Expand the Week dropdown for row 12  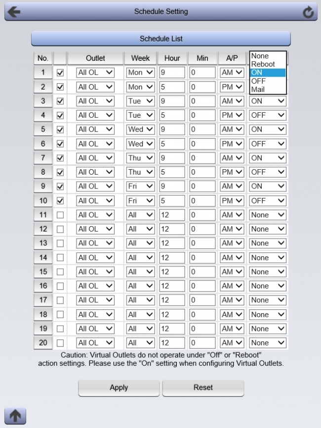[140, 229]
